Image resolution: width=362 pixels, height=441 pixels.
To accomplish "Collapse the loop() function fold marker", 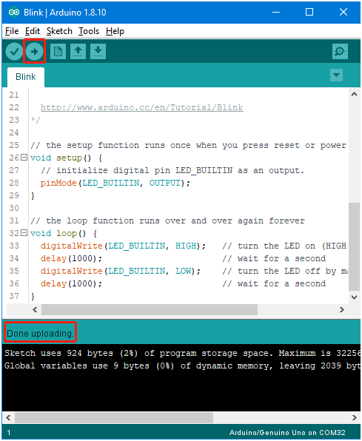I will [24, 233].
